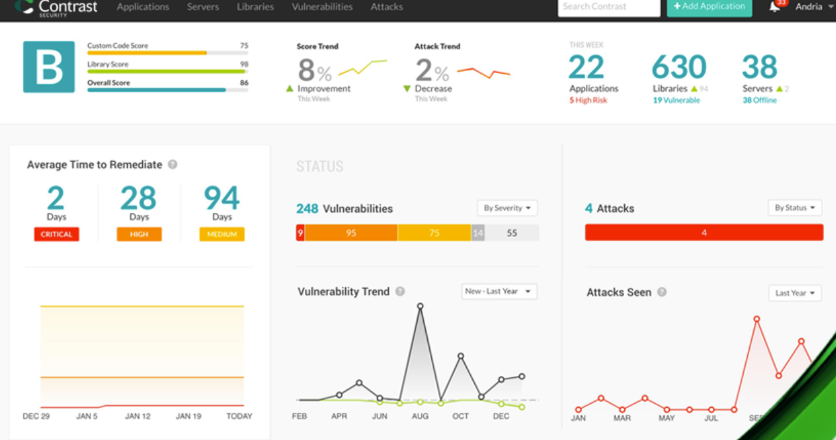Open notifications by clicking the bell icon

coord(775,7)
